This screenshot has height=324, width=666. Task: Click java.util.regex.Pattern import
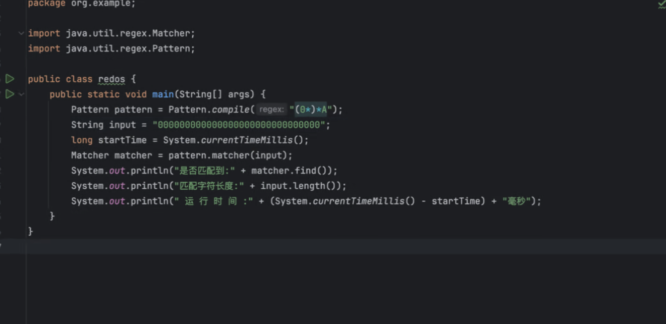click(x=130, y=48)
